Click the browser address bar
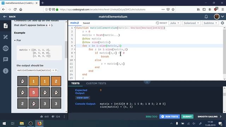Viewport: 226px width, 127px height. [109, 10]
